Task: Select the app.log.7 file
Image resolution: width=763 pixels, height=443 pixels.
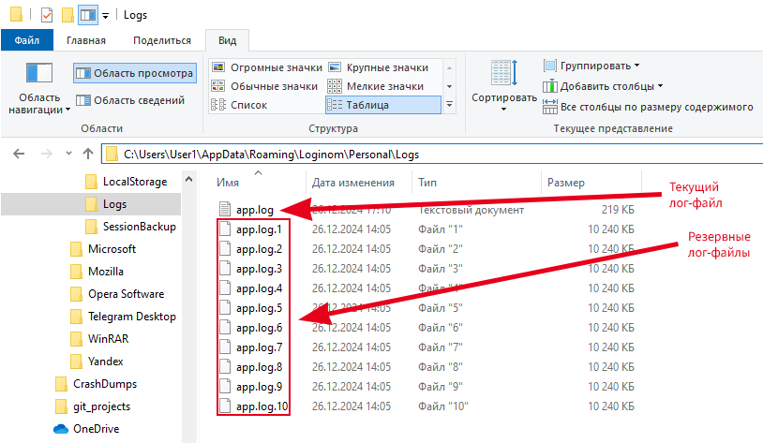Action: (x=259, y=347)
